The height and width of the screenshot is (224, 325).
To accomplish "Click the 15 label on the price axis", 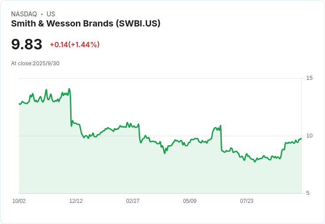I will pyautogui.click(x=310, y=78).
